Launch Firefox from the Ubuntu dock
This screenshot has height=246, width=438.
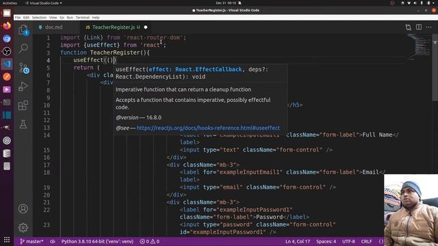[x=7, y=26]
